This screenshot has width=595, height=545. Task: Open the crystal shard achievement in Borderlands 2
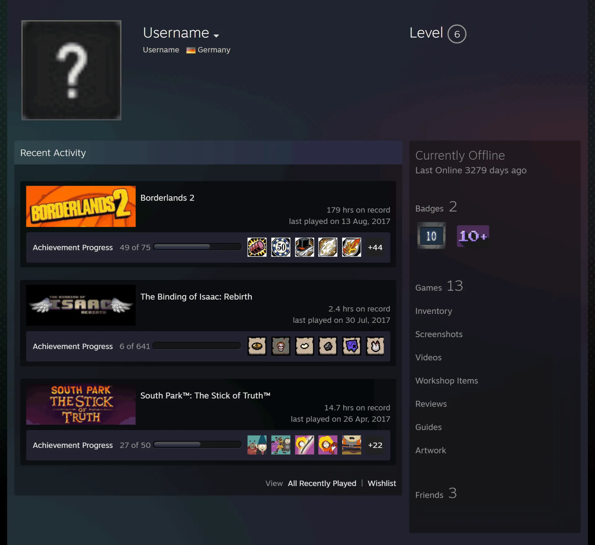(x=328, y=247)
